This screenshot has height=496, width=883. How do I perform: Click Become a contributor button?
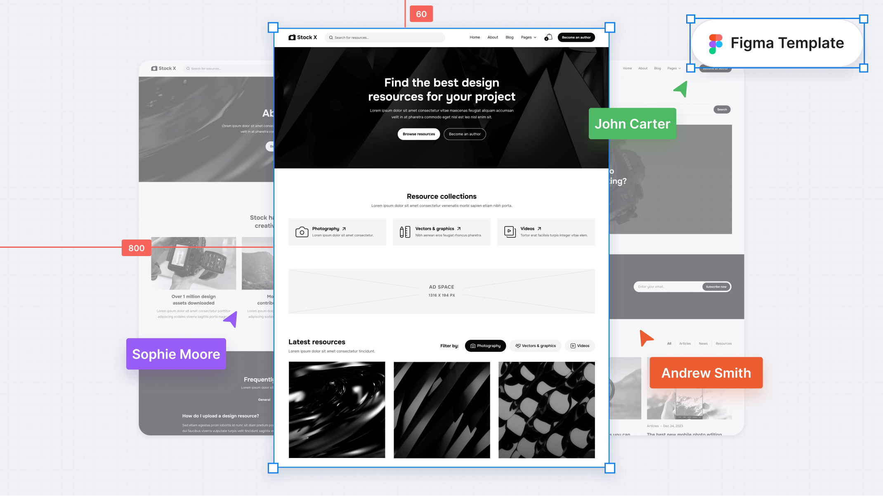[465, 133]
